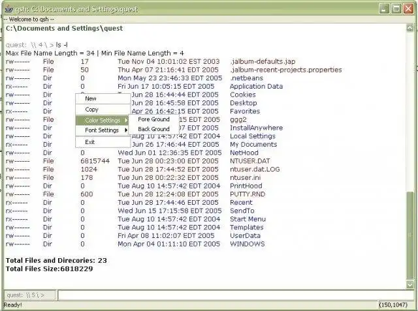Click the NTUSER.DAT file name
Screen dimensions: 418x311
[249, 161]
